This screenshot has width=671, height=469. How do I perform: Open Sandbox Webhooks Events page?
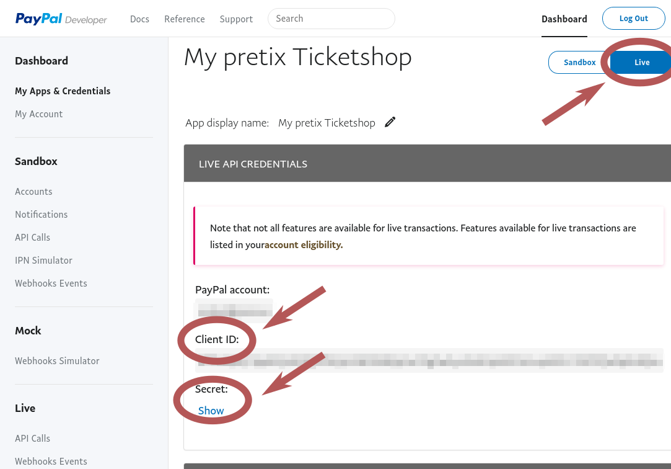51,284
